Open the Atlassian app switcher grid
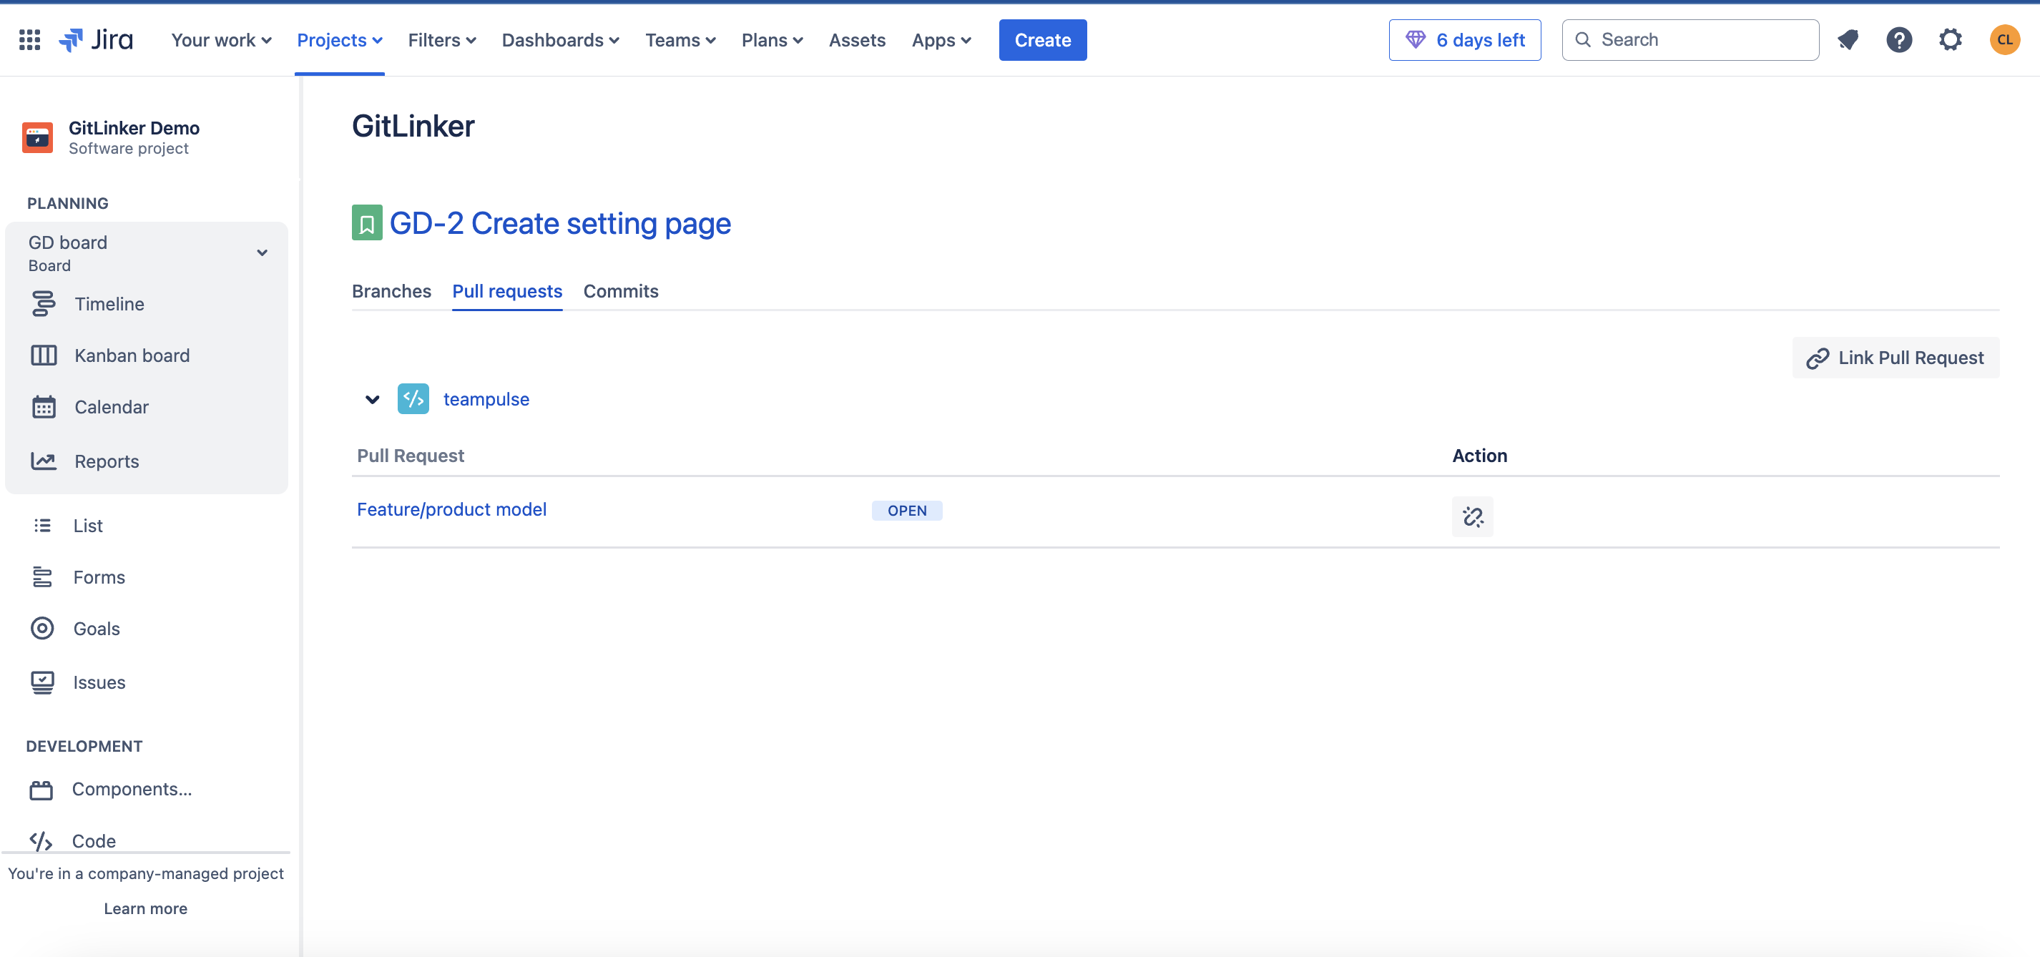Image resolution: width=2040 pixels, height=957 pixels. point(29,39)
